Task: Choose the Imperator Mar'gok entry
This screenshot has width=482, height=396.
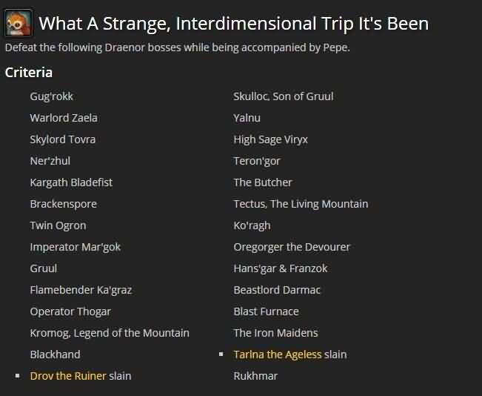Action: click(x=76, y=247)
